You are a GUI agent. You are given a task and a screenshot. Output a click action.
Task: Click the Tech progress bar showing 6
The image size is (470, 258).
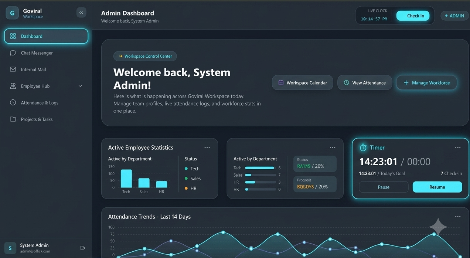[x=260, y=168]
